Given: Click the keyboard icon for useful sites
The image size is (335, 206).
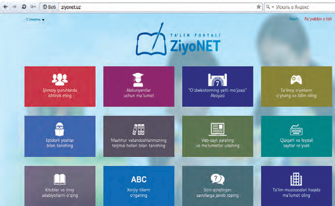Looking at the screenshot, I should [x=296, y=130].
